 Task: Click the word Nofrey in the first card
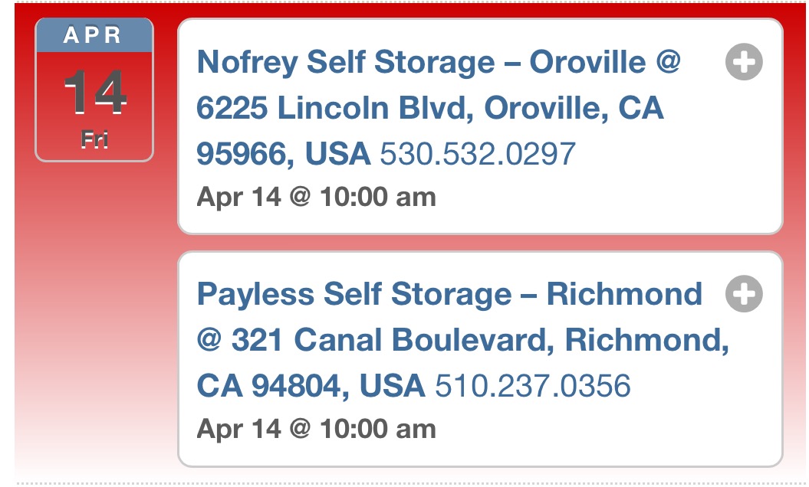tap(247, 62)
